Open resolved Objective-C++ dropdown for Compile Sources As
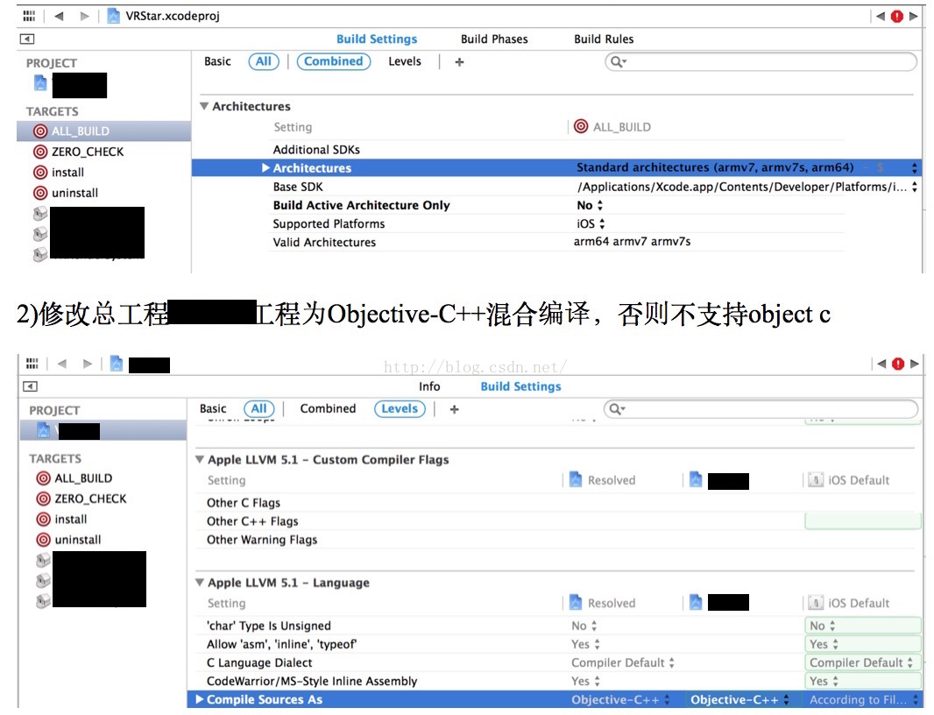Viewport: 934px width, 715px height. pyautogui.click(x=620, y=699)
